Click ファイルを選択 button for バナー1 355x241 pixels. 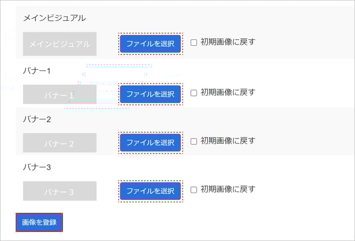pyautogui.click(x=150, y=94)
